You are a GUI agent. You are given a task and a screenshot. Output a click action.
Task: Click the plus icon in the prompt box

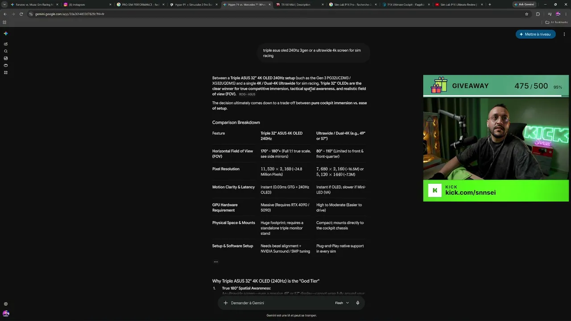pos(226,303)
